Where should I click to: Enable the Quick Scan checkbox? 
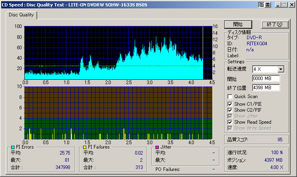point(230,97)
